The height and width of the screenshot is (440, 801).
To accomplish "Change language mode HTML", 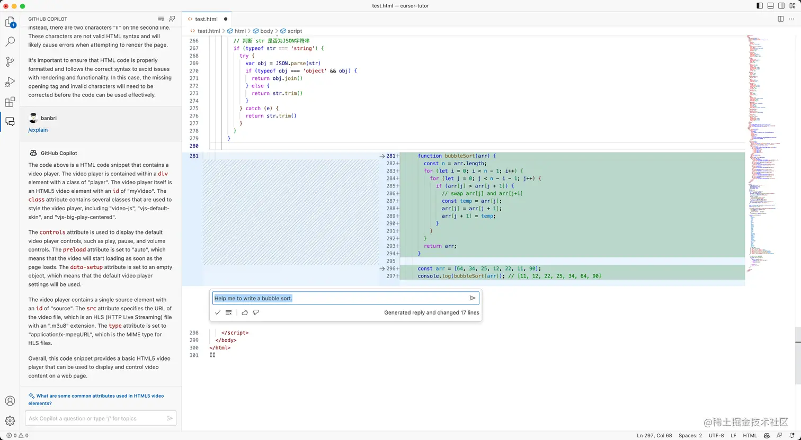I will click(750, 436).
